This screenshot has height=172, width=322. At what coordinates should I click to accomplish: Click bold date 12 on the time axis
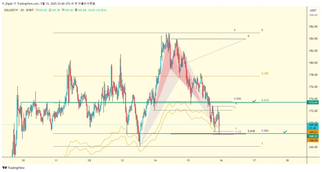[89, 160]
